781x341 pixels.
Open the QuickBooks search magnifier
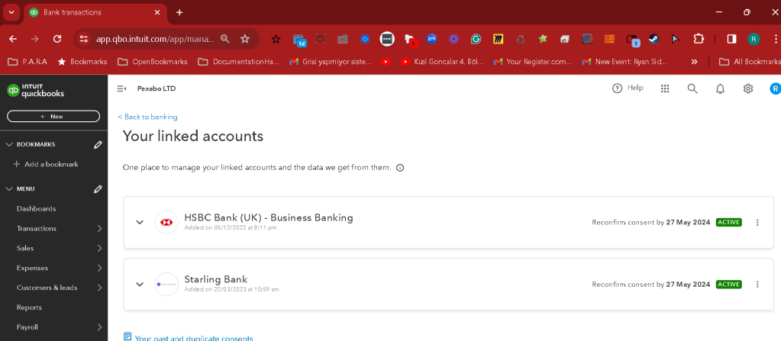click(692, 88)
